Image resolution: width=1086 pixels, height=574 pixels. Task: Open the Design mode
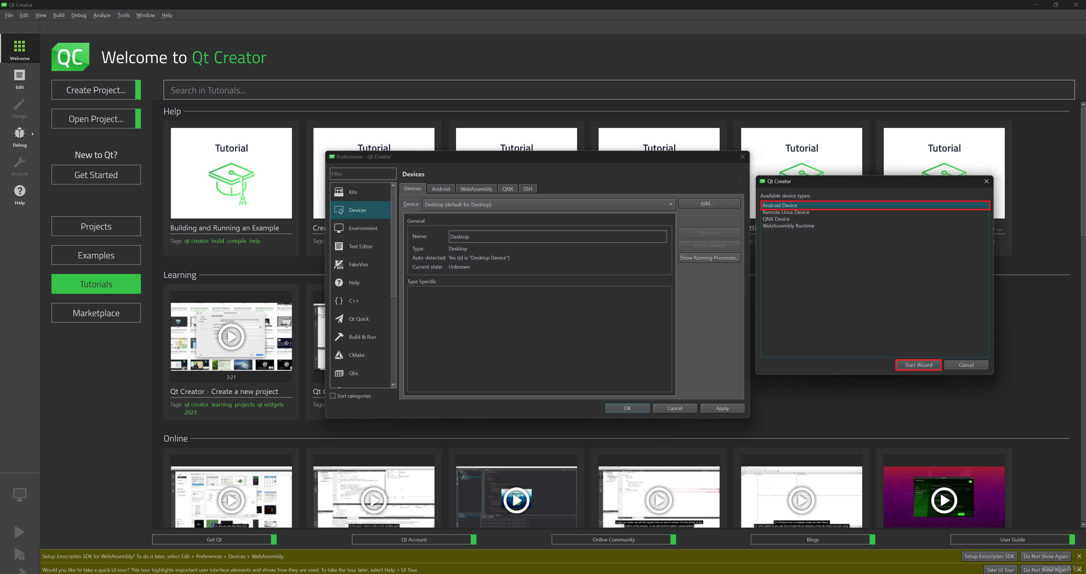click(x=20, y=108)
